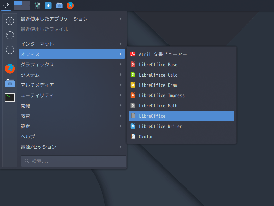Launch LibreOffice Draw from submenu
The height and width of the screenshot is (206, 274).
point(182,85)
